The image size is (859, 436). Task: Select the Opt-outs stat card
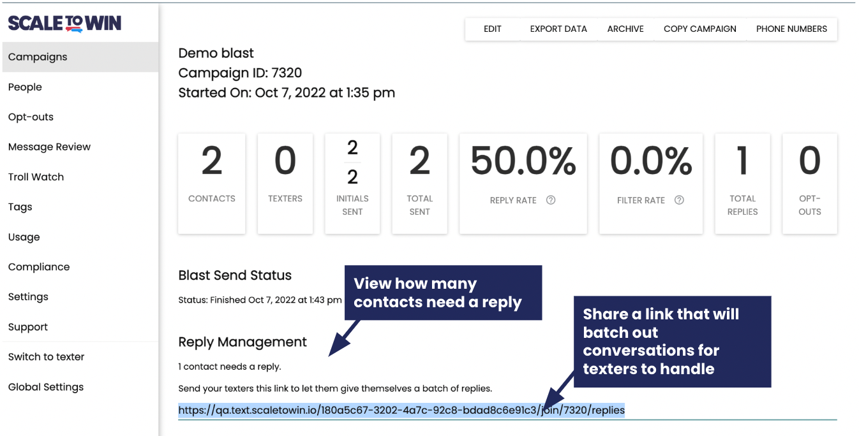810,184
